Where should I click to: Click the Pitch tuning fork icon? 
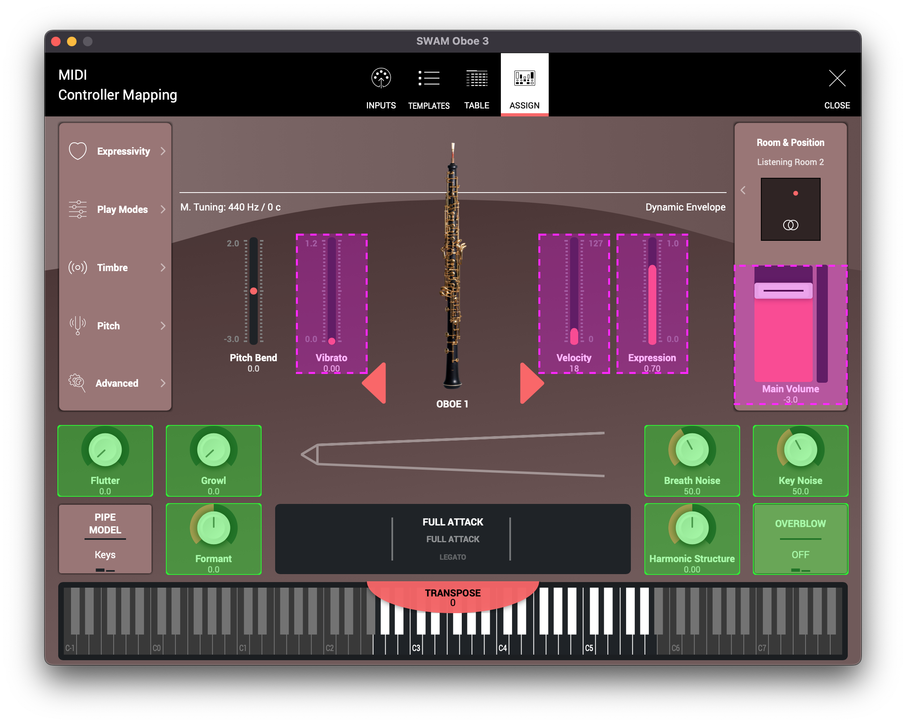78,325
